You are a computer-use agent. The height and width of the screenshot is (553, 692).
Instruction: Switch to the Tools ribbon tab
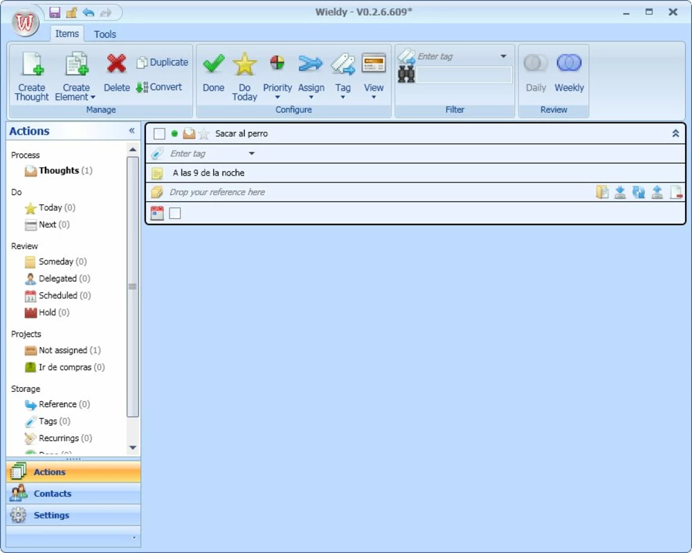105,34
